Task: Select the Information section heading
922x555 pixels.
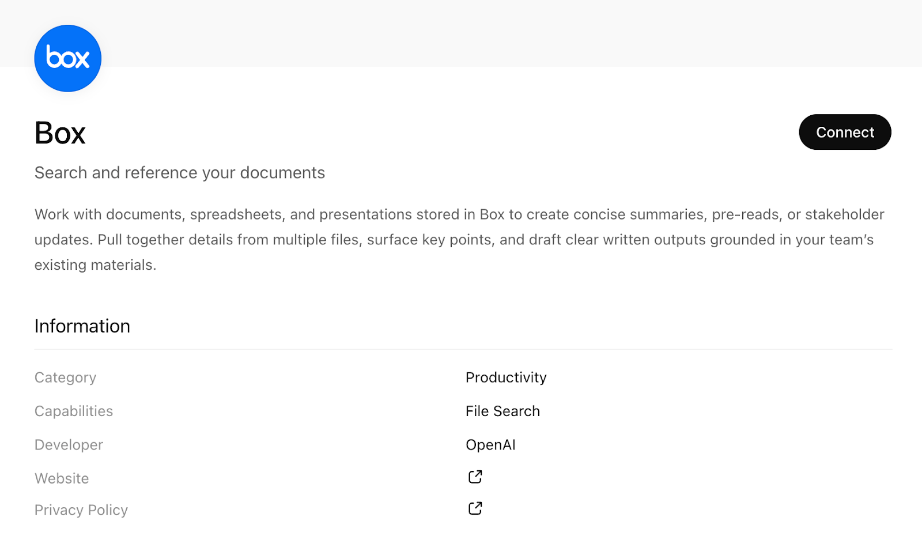Action: 82,326
